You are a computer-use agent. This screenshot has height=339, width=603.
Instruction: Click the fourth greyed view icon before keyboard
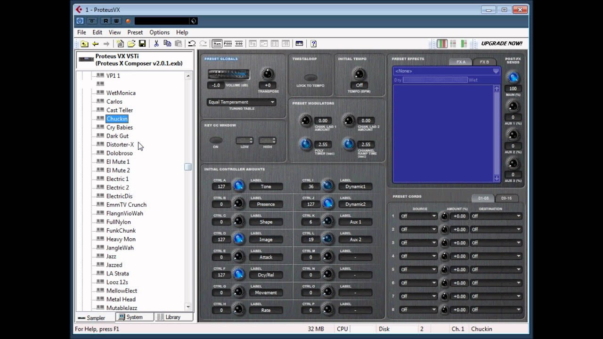click(x=285, y=44)
